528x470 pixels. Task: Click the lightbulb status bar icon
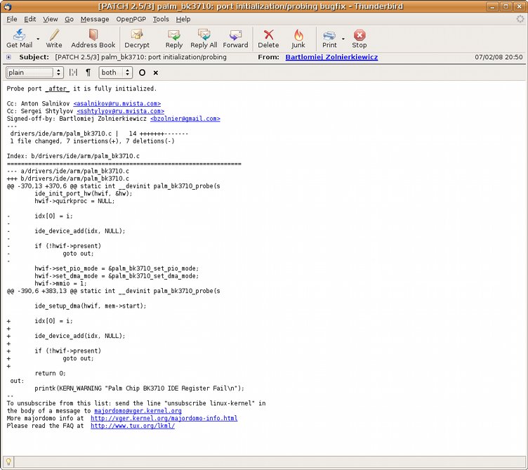click(x=8, y=462)
